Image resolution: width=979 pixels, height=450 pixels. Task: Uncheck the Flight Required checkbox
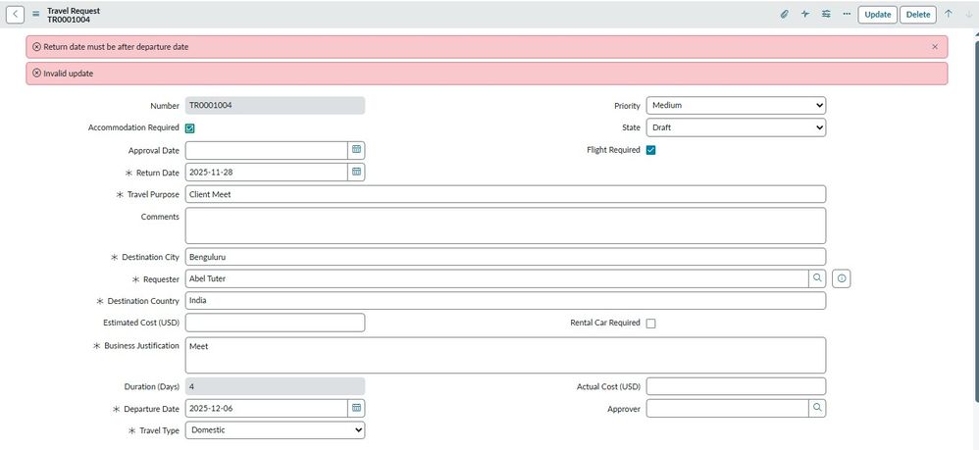tap(650, 150)
